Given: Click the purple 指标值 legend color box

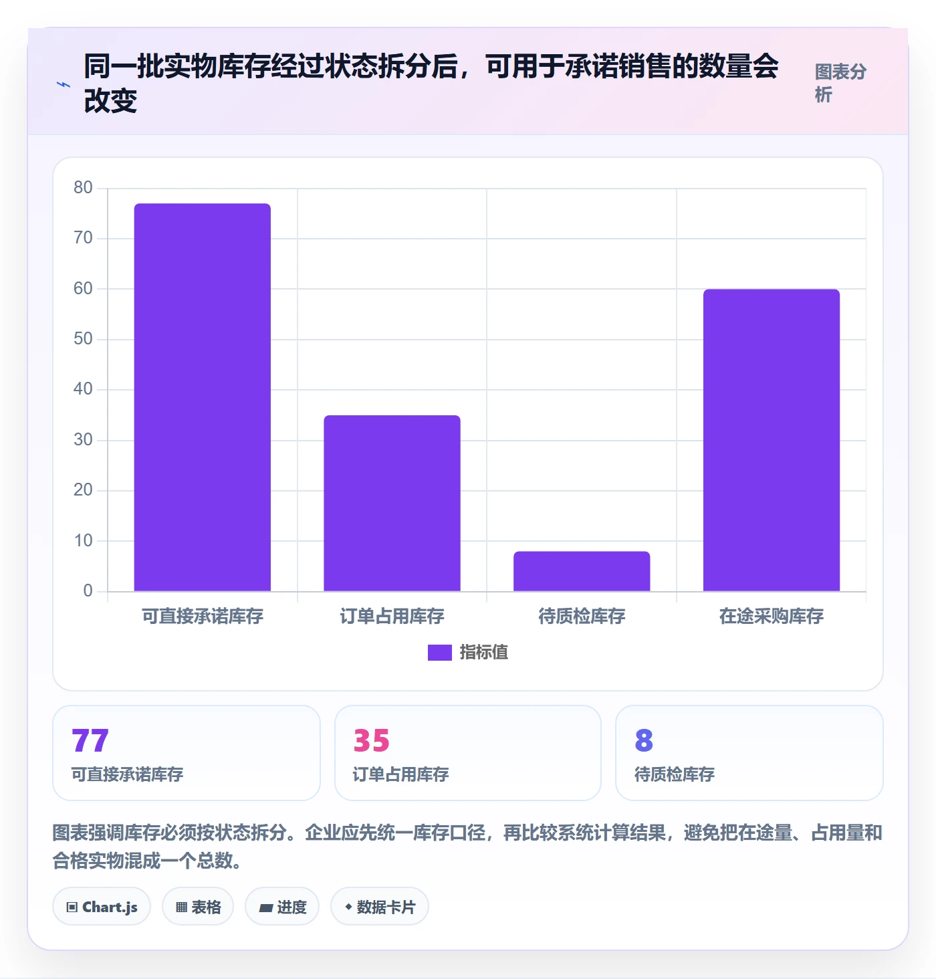Looking at the screenshot, I should pyautogui.click(x=440, y=653).
